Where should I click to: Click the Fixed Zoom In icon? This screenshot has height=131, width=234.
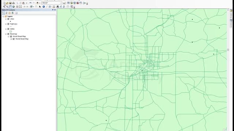pos(17,7)
